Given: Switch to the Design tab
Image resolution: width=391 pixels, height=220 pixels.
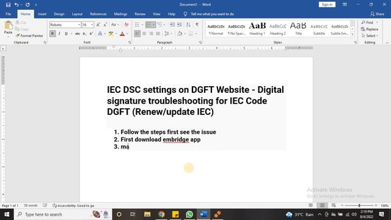Looking at the screenshot, I should [x=59, y=14].
